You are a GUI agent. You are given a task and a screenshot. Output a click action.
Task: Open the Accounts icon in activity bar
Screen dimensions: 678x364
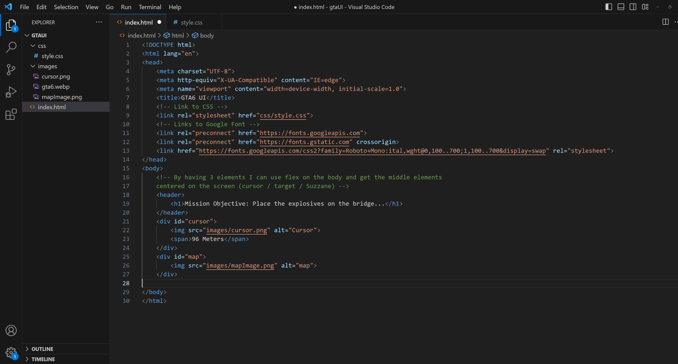[11, 330]
